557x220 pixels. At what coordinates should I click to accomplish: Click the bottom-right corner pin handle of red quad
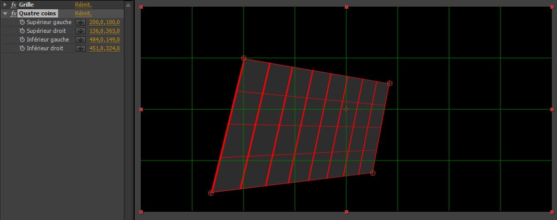point(373,173)
